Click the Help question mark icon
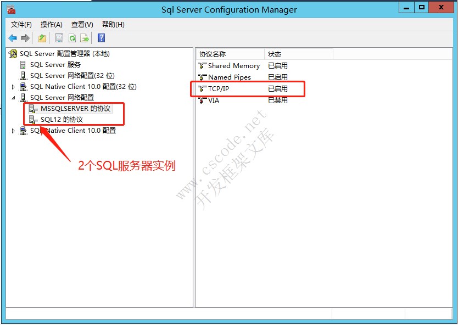The height and width of the screenshot is (325, 458). pyautogui.click(x=102, y=38)
